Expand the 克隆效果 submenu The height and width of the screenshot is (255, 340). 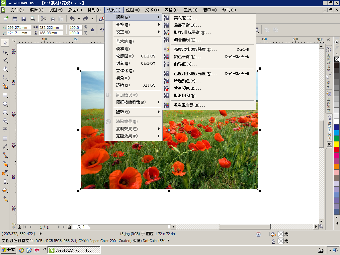click(x=133, y=136)
